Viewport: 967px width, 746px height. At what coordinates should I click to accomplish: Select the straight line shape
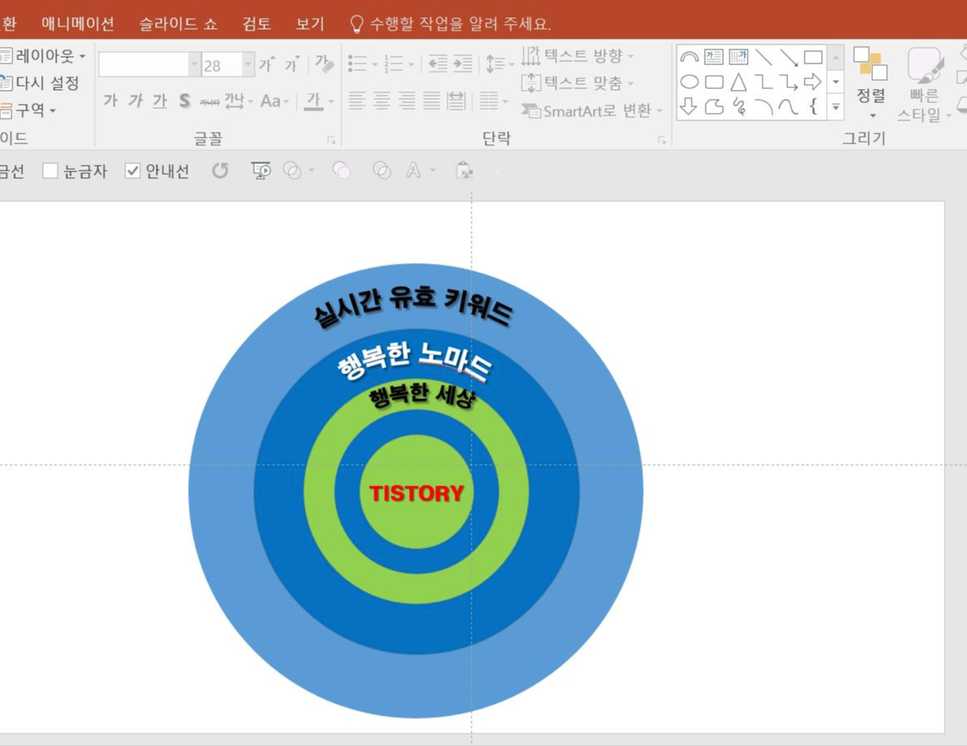click(763, 58)
